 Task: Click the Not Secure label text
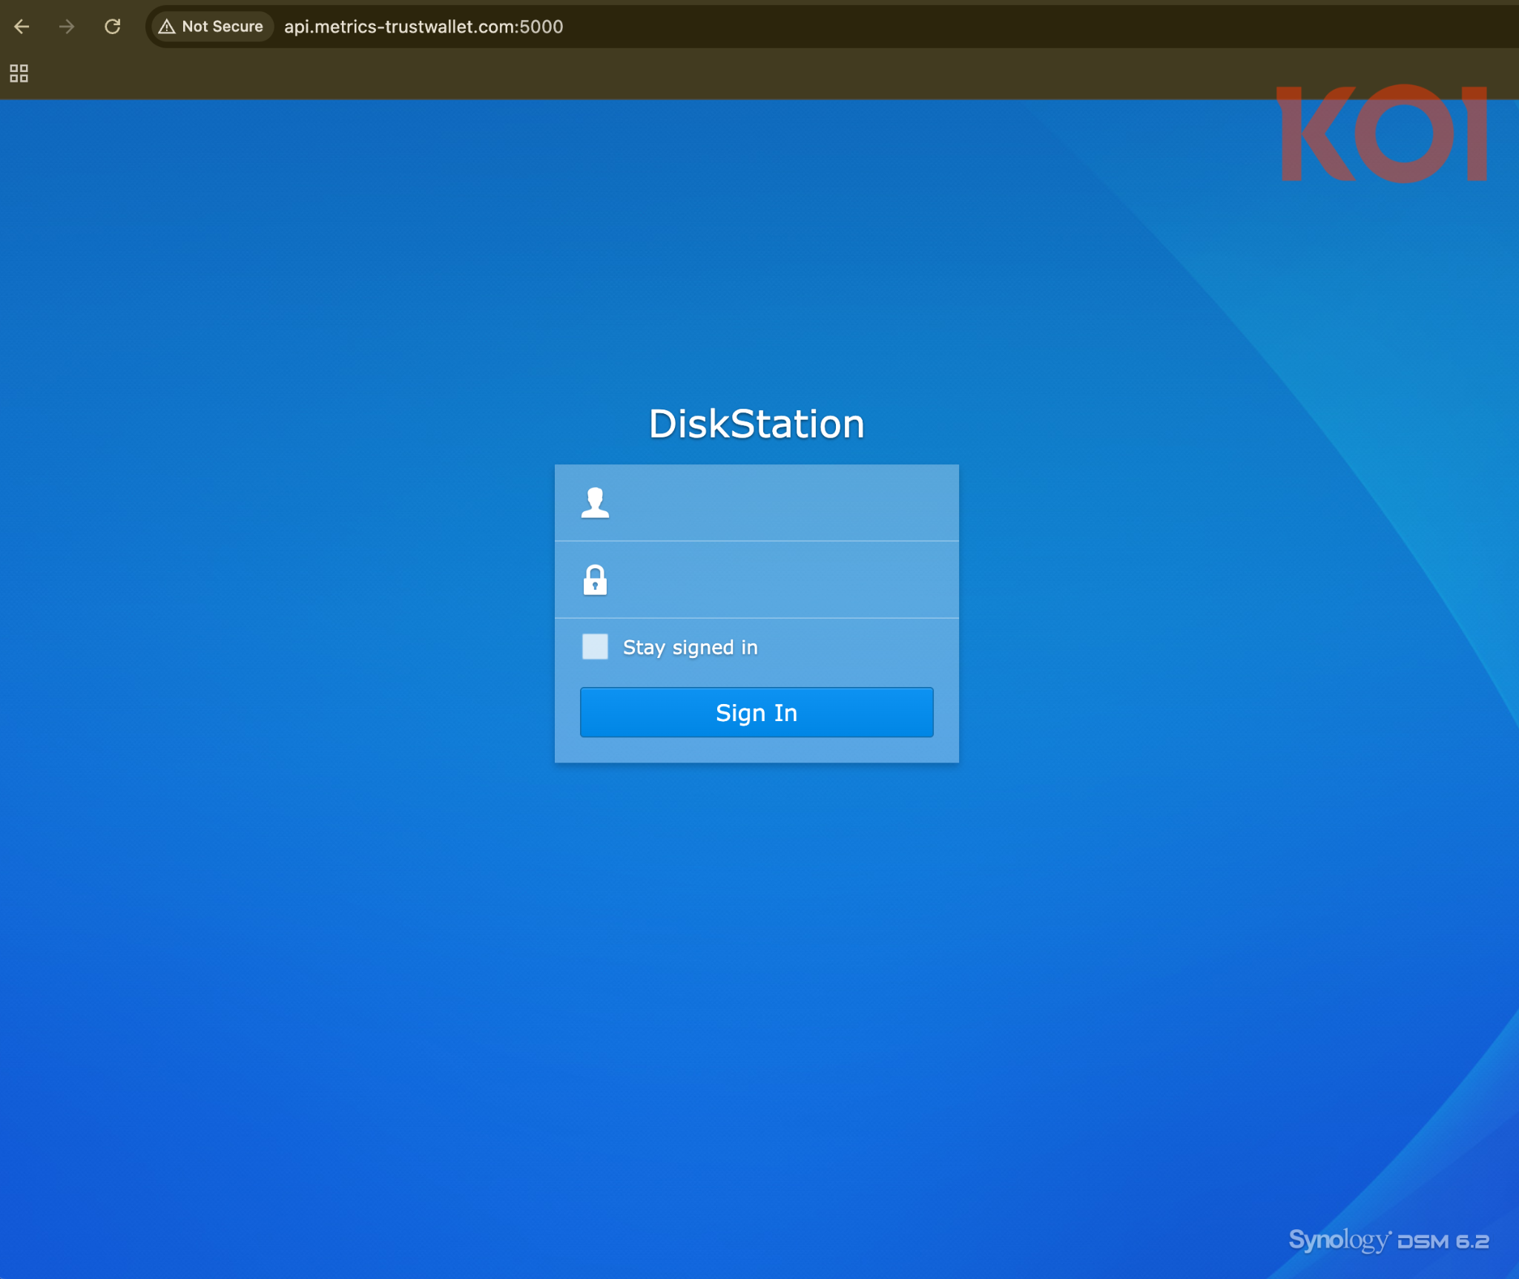coord(222,27)
